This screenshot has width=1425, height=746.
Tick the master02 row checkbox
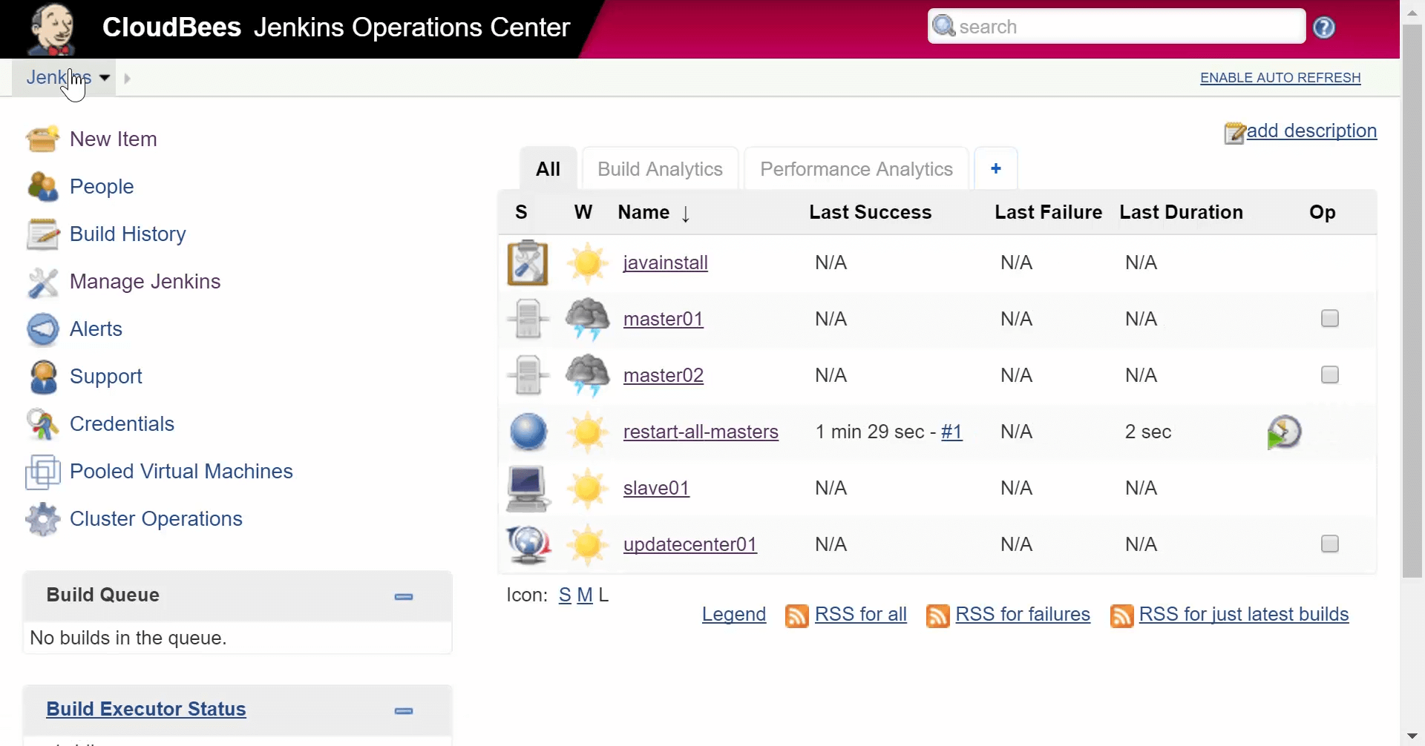coord(1330,374)
